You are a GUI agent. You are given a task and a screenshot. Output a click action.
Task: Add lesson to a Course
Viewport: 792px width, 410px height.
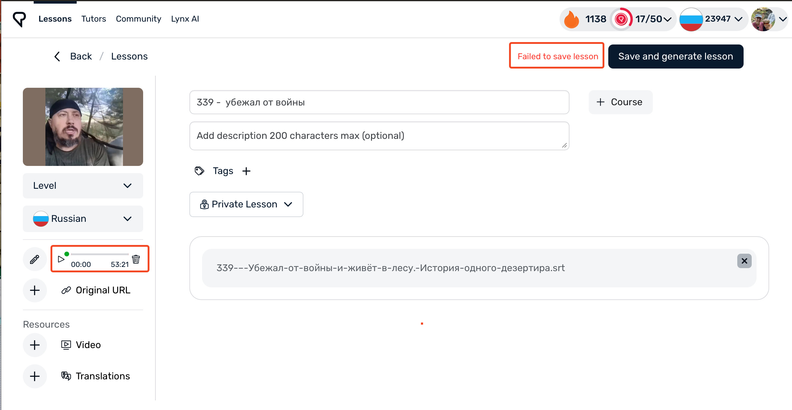[620, 102]
